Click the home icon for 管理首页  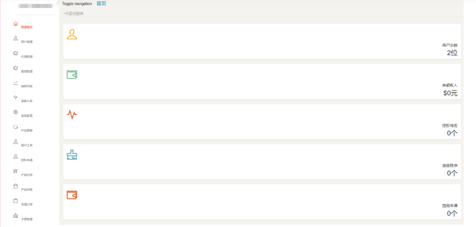[x=15, y=24]
